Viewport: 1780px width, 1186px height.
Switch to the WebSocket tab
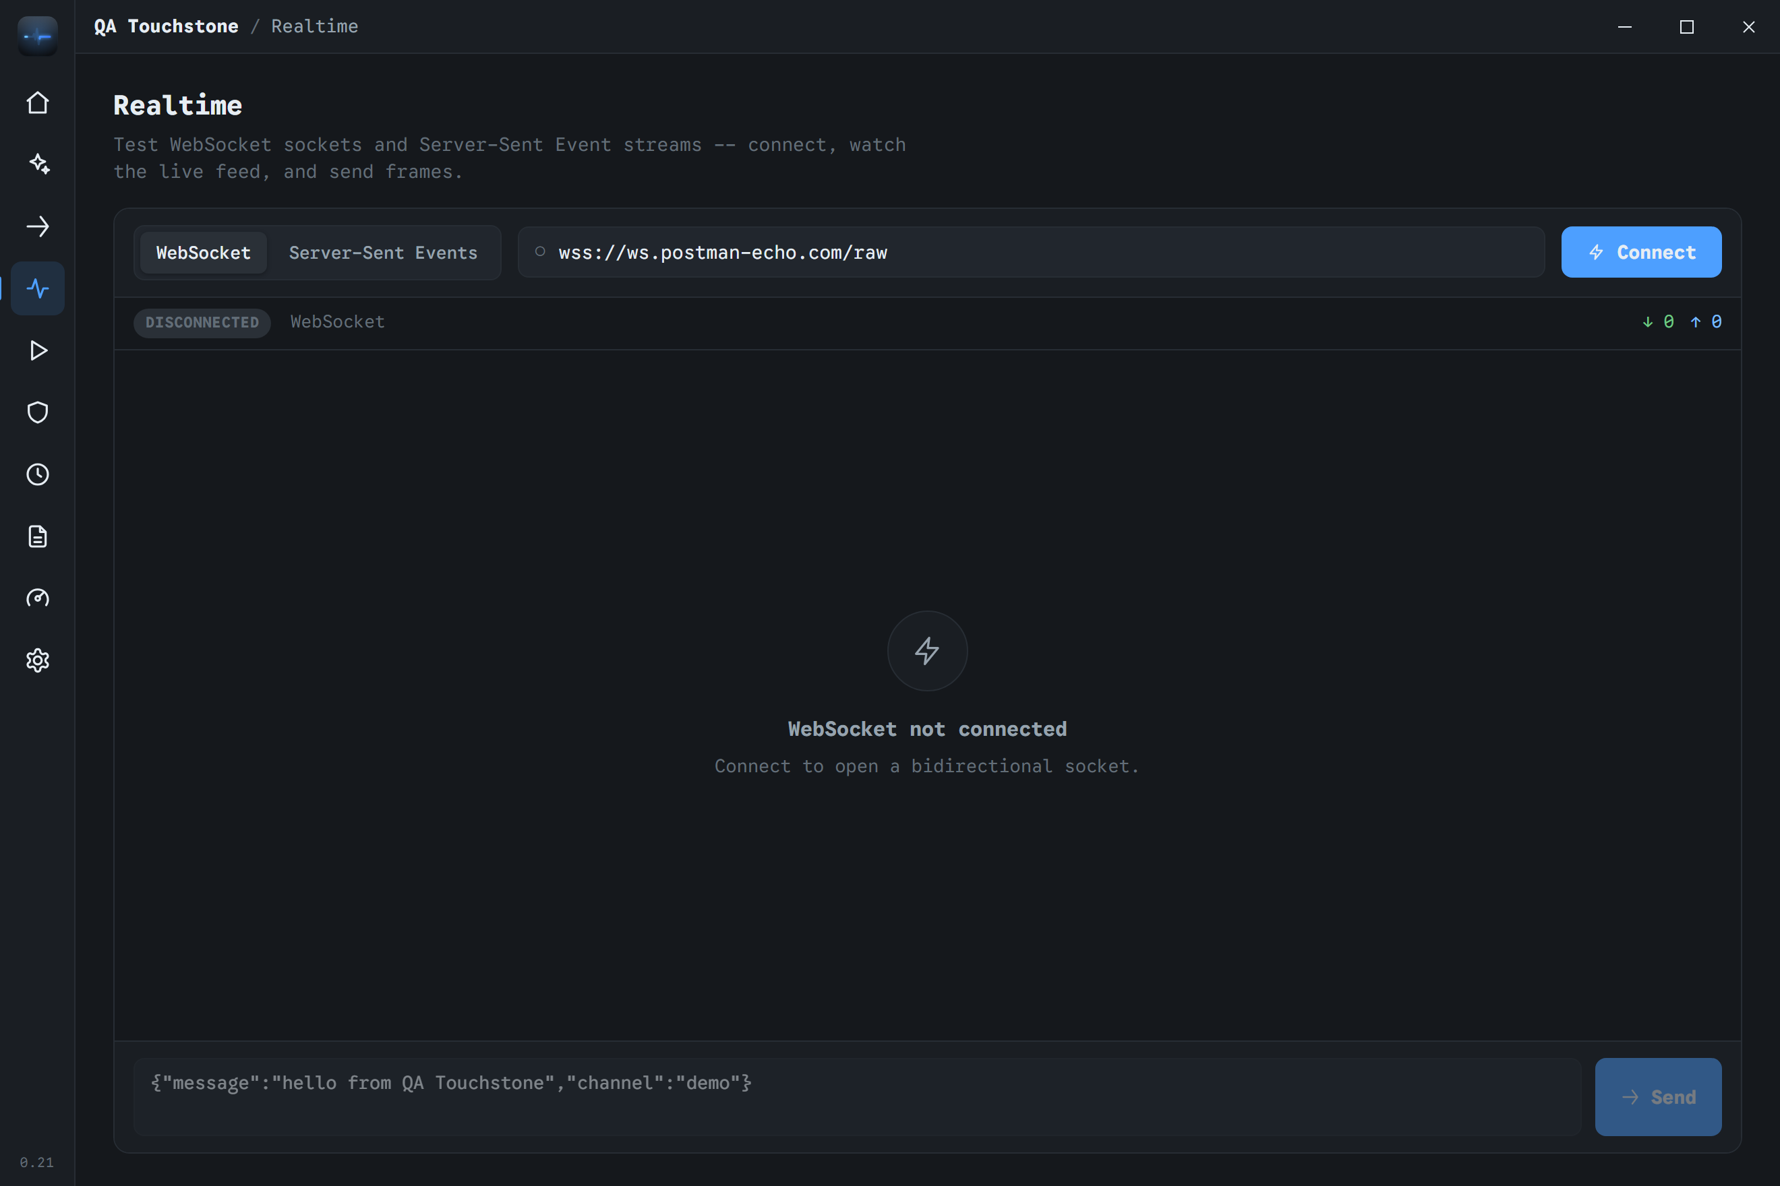pyautogui.click(x=203, y=253)
